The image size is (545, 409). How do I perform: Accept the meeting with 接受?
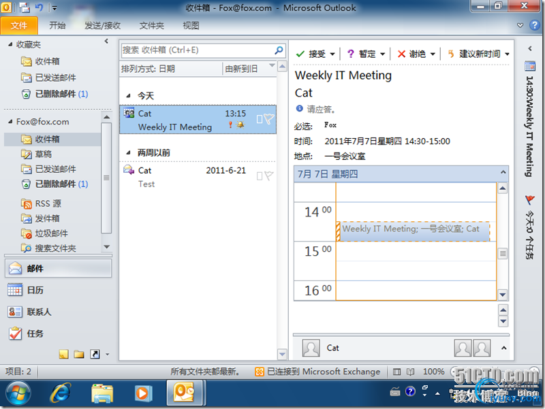(311, 54)
